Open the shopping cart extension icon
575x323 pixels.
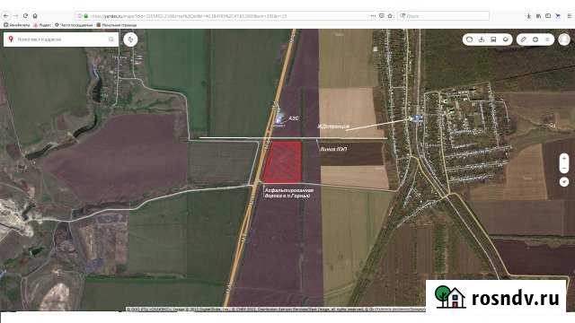558,16
